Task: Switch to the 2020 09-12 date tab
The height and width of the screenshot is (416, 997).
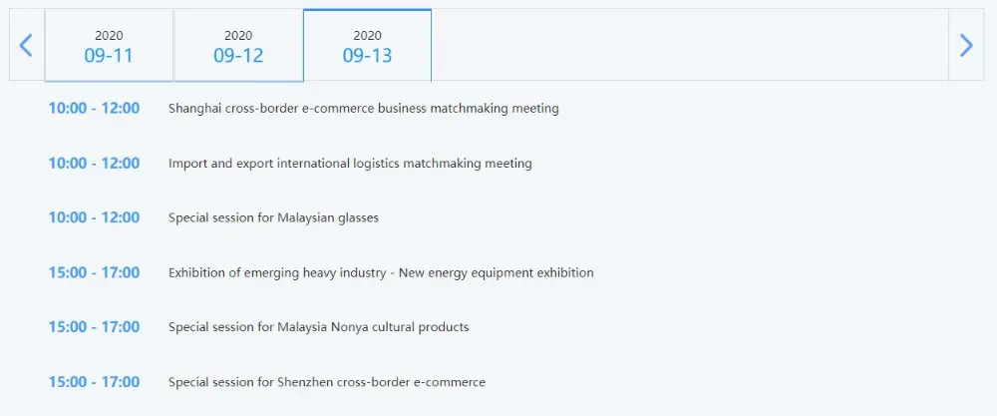Action: click(238, 46)
